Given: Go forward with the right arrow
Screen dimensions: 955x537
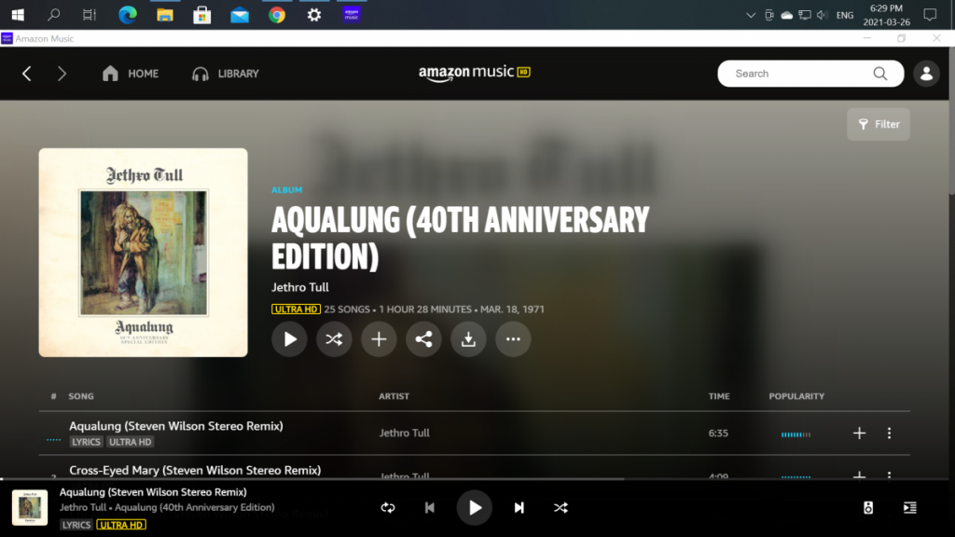Looking at the screenshot, I should pos(62,74).
